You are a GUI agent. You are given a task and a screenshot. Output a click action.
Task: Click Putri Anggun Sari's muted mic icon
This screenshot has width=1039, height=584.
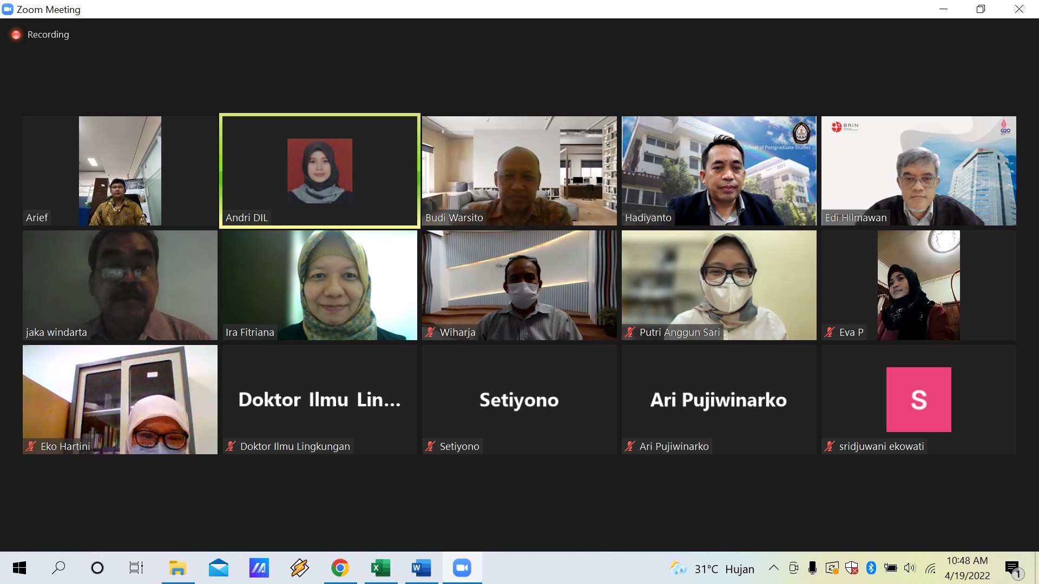pos(630,333)
